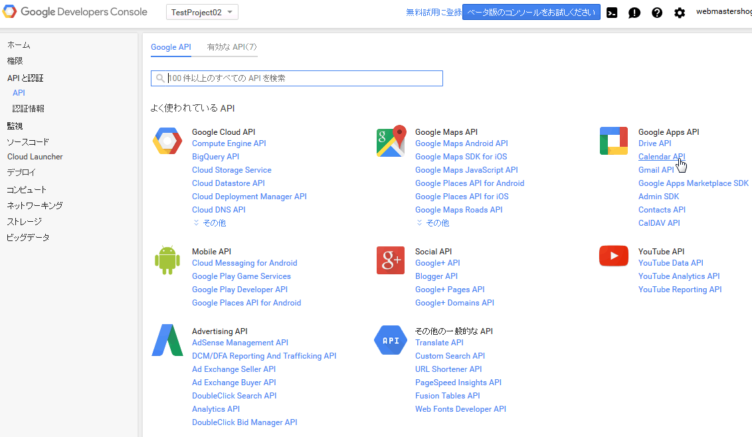Switch to the Google API tab

(171, 47)
